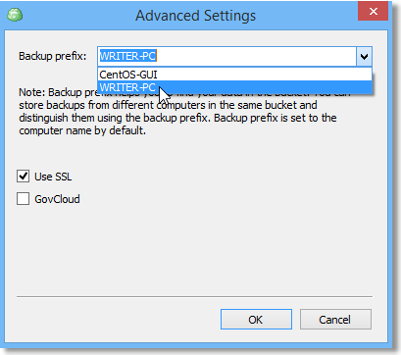
Task: Confirm settings with the OK button
Action: tap(256, 320)
